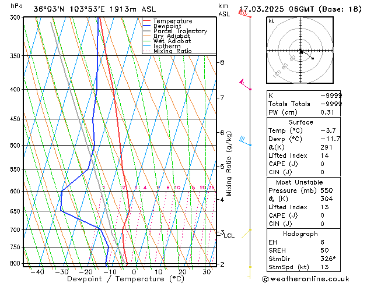Click the magenta wind barb at 400 hPa

tap(245, 85)
